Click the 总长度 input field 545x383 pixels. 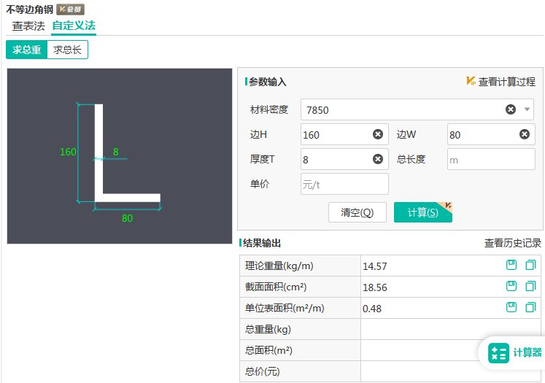coord(491,159)
